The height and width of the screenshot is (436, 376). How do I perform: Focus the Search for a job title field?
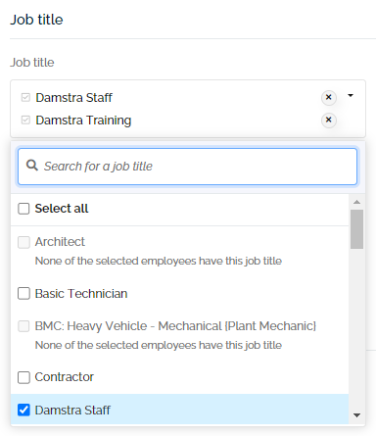pyautogui.click(x=187, y=167)
